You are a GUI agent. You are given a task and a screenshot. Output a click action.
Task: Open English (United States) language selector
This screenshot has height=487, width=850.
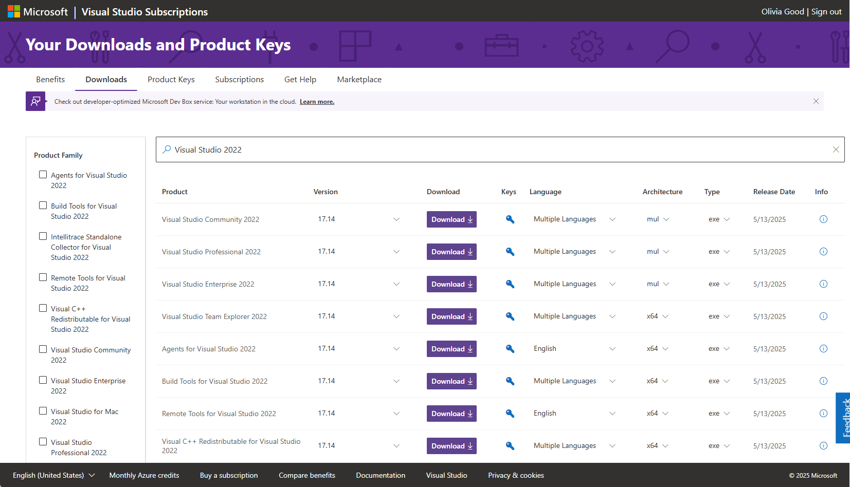pos(54,475)
